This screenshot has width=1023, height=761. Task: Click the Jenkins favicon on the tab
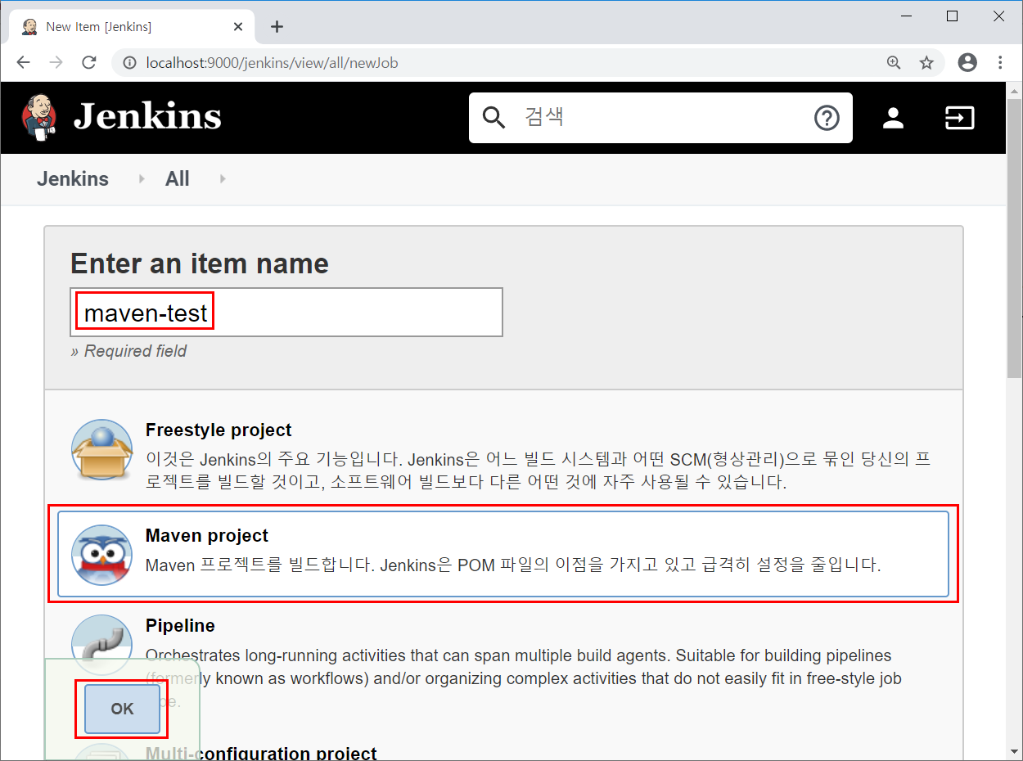tap(29, 27)
